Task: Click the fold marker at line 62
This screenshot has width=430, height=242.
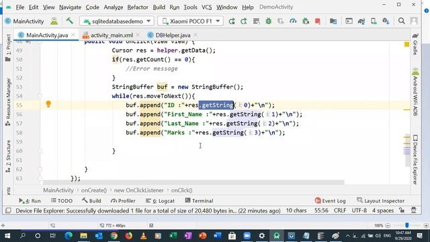Action: point(40,169)
